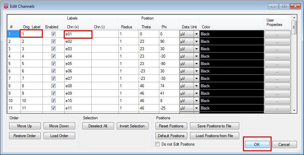Disable channel e05 via its checkbox
304x155 pixels.
pos(54,63)
